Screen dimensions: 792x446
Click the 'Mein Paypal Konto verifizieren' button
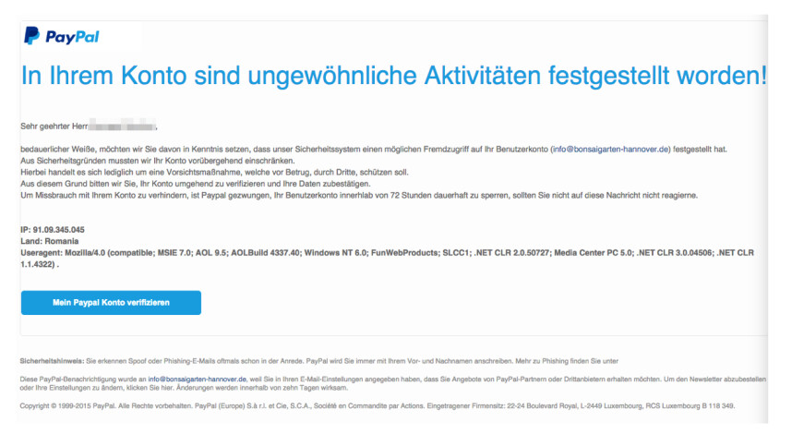click(x=111, y=303)
